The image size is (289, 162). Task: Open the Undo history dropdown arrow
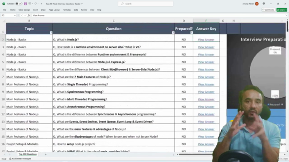32,4
